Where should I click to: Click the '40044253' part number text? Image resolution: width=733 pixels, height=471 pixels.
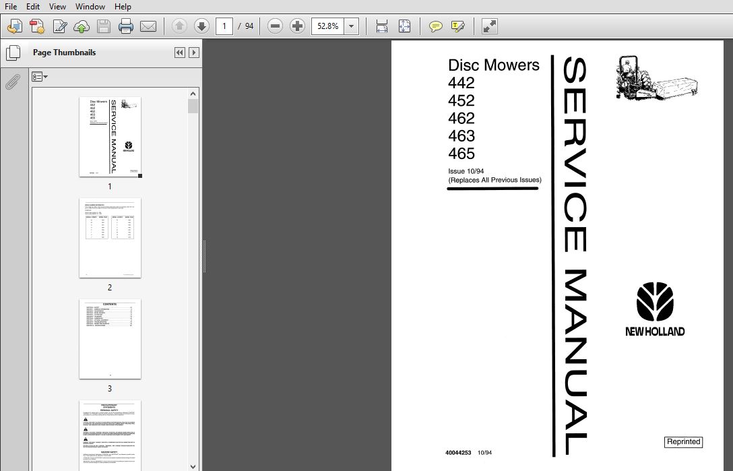458,453
